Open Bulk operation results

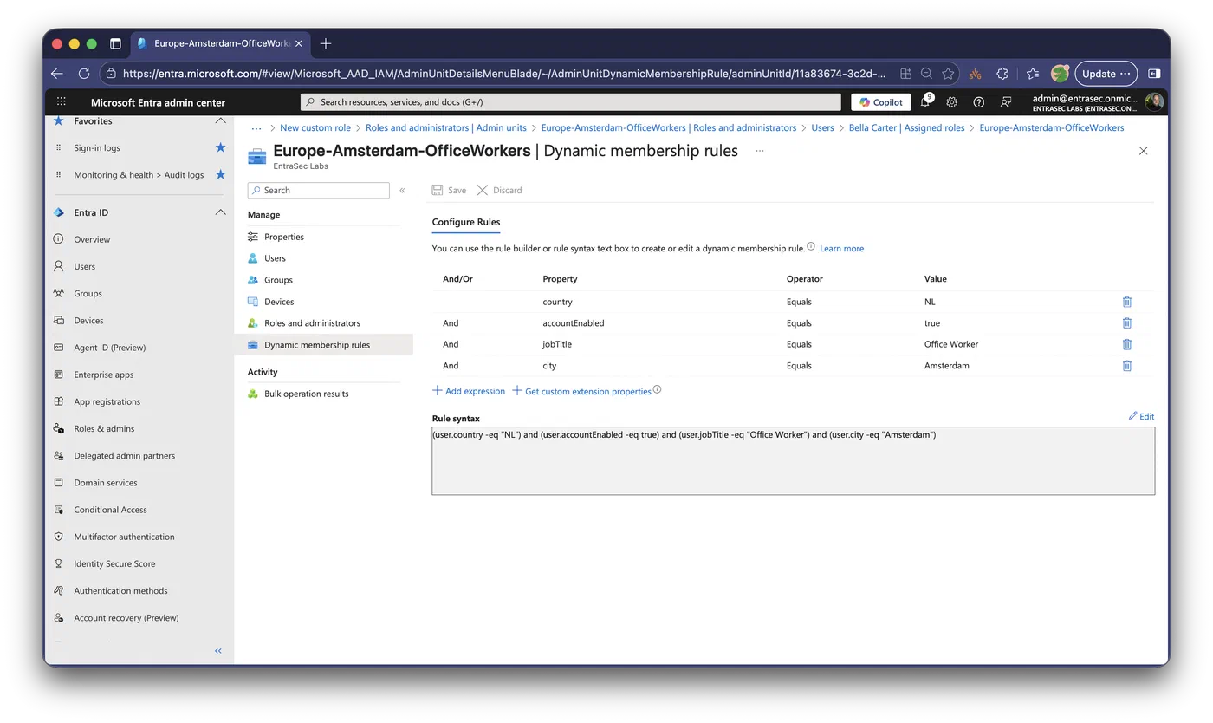pyautogui.click(x=307, y=394)
